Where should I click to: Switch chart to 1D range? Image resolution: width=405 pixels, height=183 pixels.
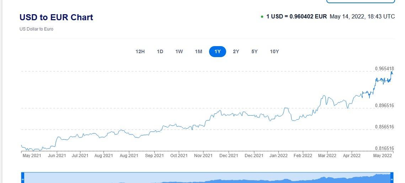pos(160,51)
